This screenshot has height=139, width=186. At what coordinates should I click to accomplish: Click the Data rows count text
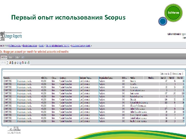tap(165, 74)
